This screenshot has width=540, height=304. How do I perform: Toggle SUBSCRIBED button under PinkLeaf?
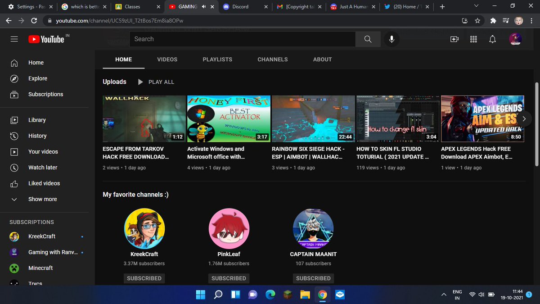coord(229,278)
